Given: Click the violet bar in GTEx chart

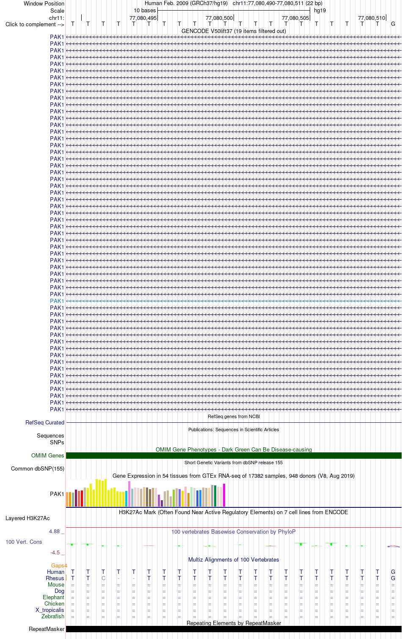Looking at the screenshot, I should pos(129,494).
